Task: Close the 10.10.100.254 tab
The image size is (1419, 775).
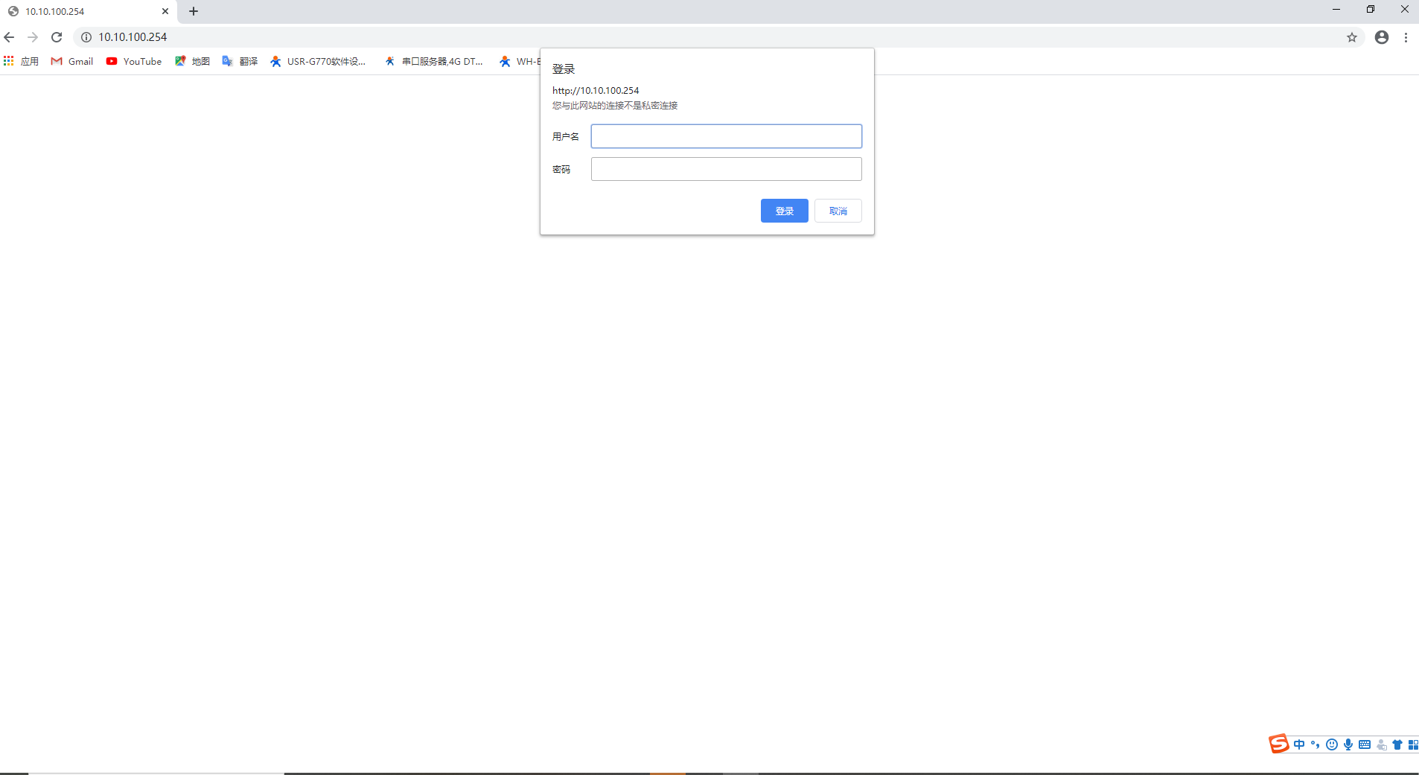Action: pyautogui.click(x=165, y=11)
